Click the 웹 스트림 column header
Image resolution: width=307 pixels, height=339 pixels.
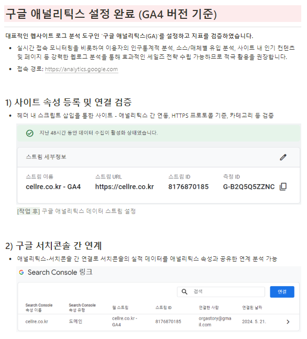pyautogui.click(x=120, y=308)
